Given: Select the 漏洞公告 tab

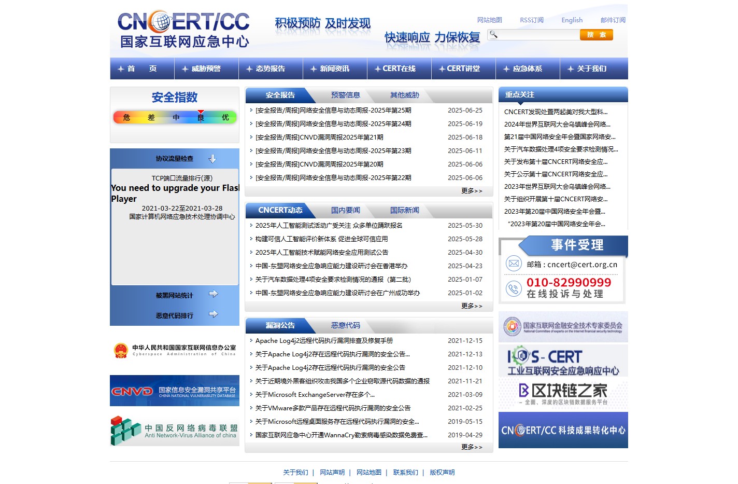Looking at the screenshot, I should click(280, 325).
